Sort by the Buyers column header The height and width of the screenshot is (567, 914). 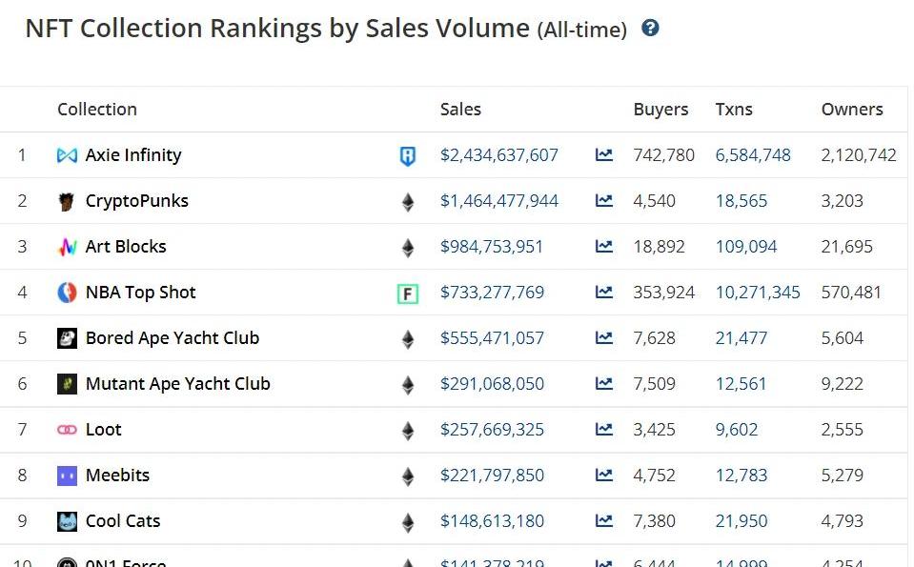tap(660, 109)
